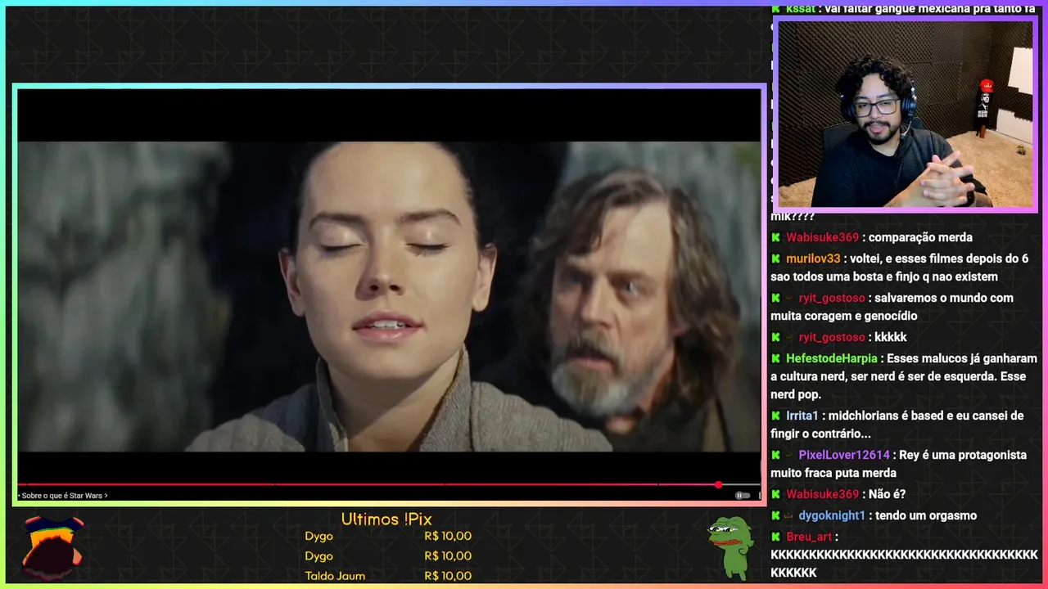Image resolution: width=1048 pixels, height=589 pixels.
Task: Click the Kick badge on 'salvaremos o mundo' message
Action: tap(775, 298)
